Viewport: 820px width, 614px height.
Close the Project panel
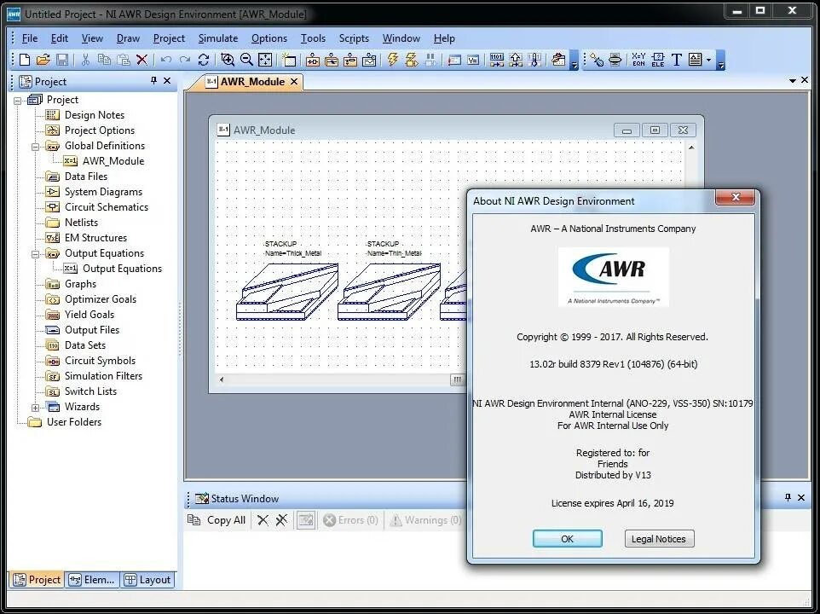pos(167,80)
